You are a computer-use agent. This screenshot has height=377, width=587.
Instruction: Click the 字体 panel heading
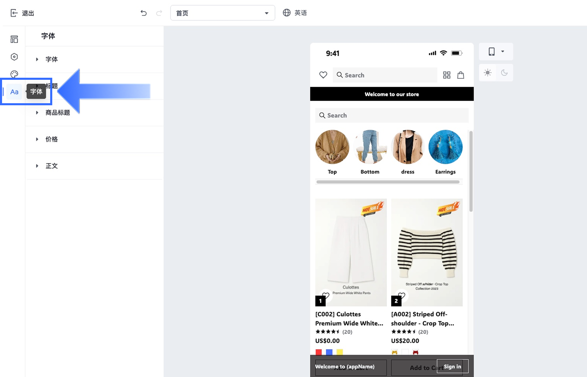click(48, 36)
